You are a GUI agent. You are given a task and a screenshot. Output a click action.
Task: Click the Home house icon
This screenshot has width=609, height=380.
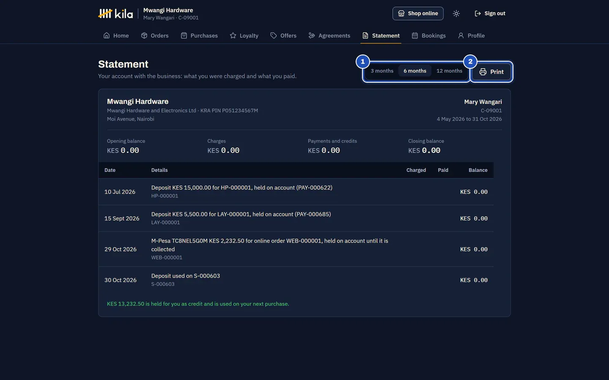[107, 35]
